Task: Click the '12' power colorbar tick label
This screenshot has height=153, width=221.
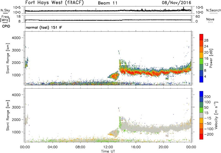Action: [x=206, y=65]
